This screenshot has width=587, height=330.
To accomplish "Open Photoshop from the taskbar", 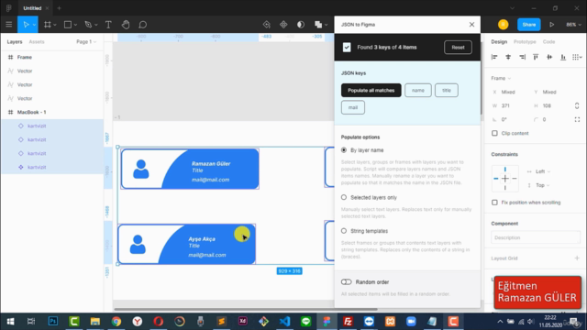I will pos(53,321).
